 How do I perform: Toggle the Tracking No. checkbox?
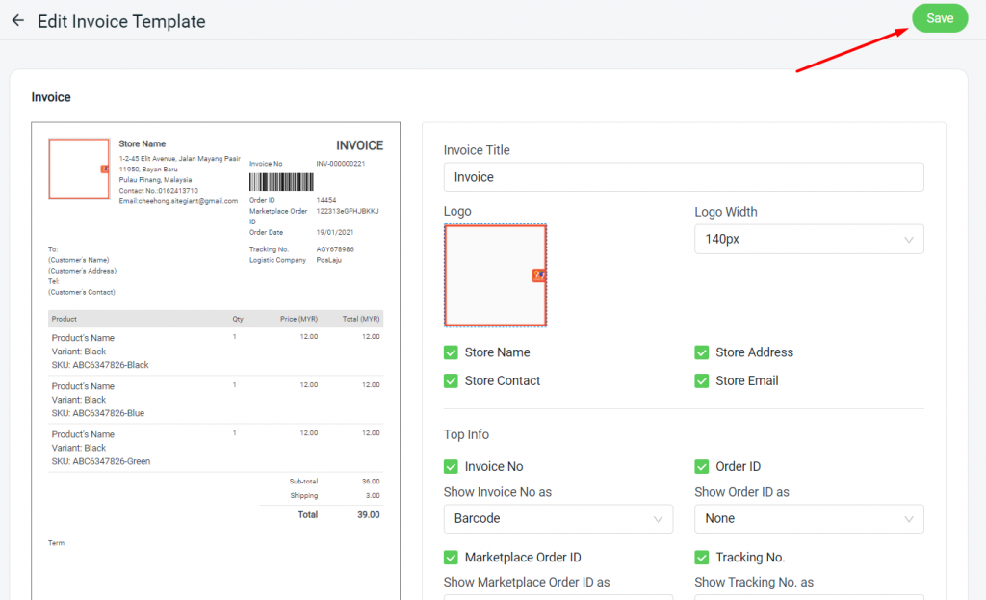coord(702,557)
